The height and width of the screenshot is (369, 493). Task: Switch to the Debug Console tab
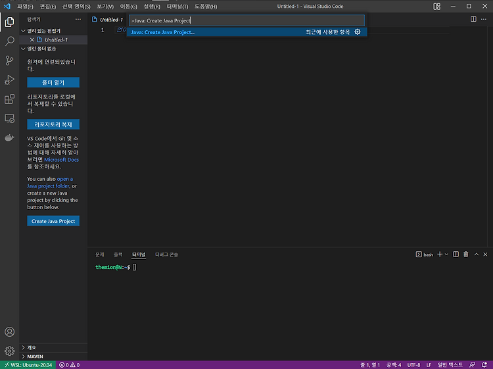[x=167, y=254]
